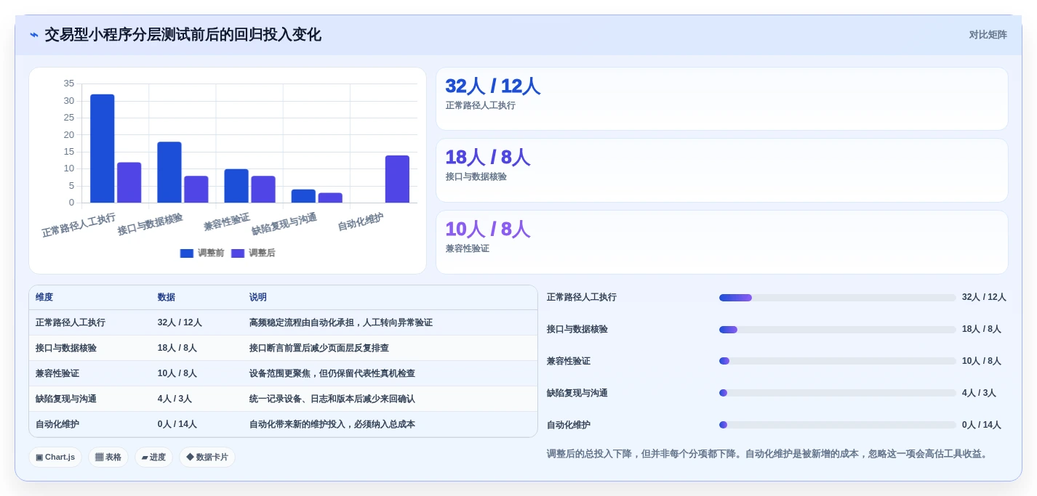Click progress bar for 兼容性验证
Screen dimensions: 1037x496
[837, 361]
